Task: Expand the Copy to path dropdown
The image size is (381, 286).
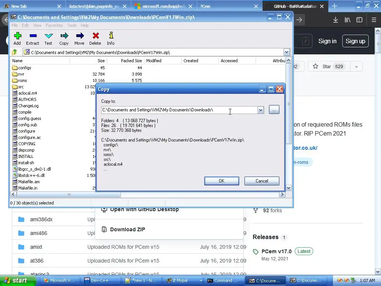Action: click(260, 110)
